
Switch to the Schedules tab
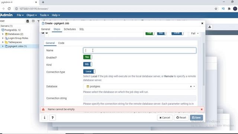70,29
